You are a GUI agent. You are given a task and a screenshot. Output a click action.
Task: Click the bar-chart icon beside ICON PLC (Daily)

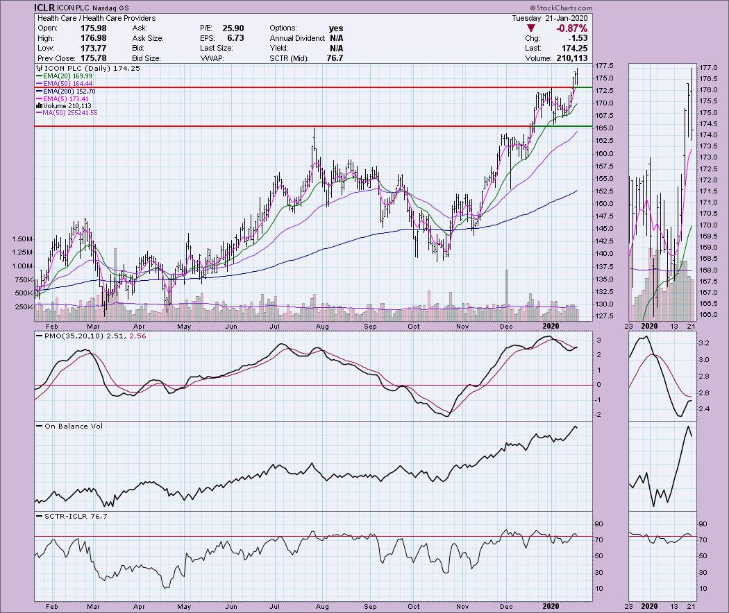tap(40, 68)
